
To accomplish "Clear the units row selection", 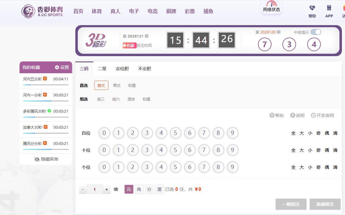I will pyautogui.click(x=335, y=167).
